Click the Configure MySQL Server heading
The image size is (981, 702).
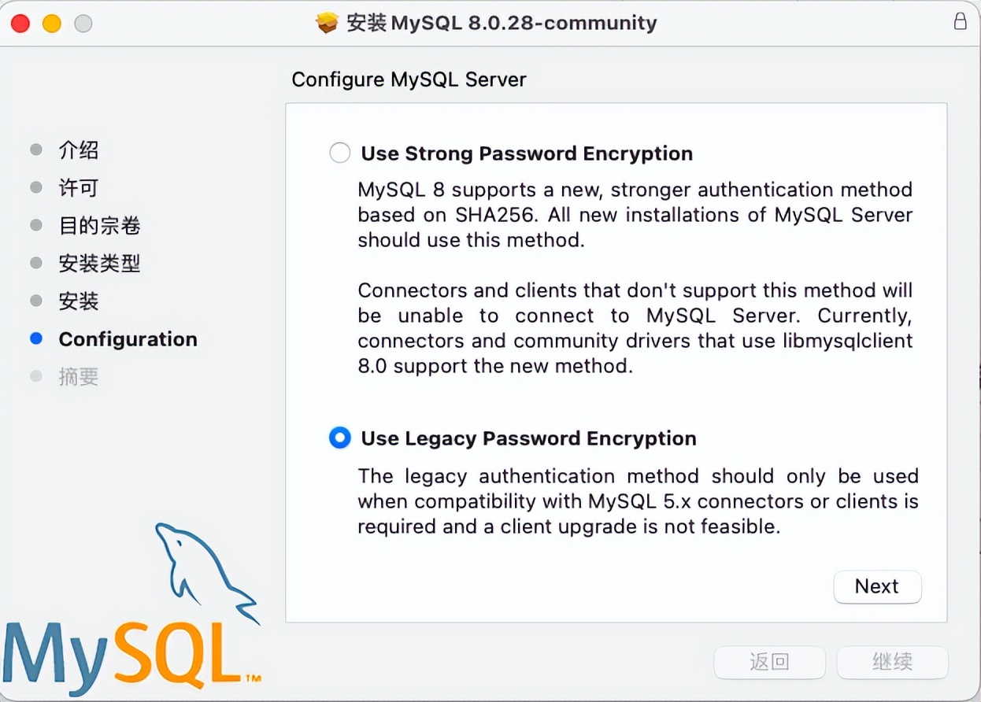tap(409, 79)
